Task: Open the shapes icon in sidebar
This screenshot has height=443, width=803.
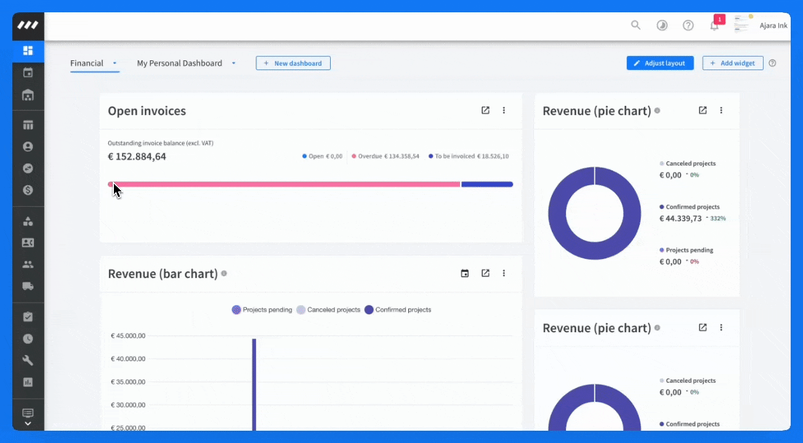Action: 28,221
